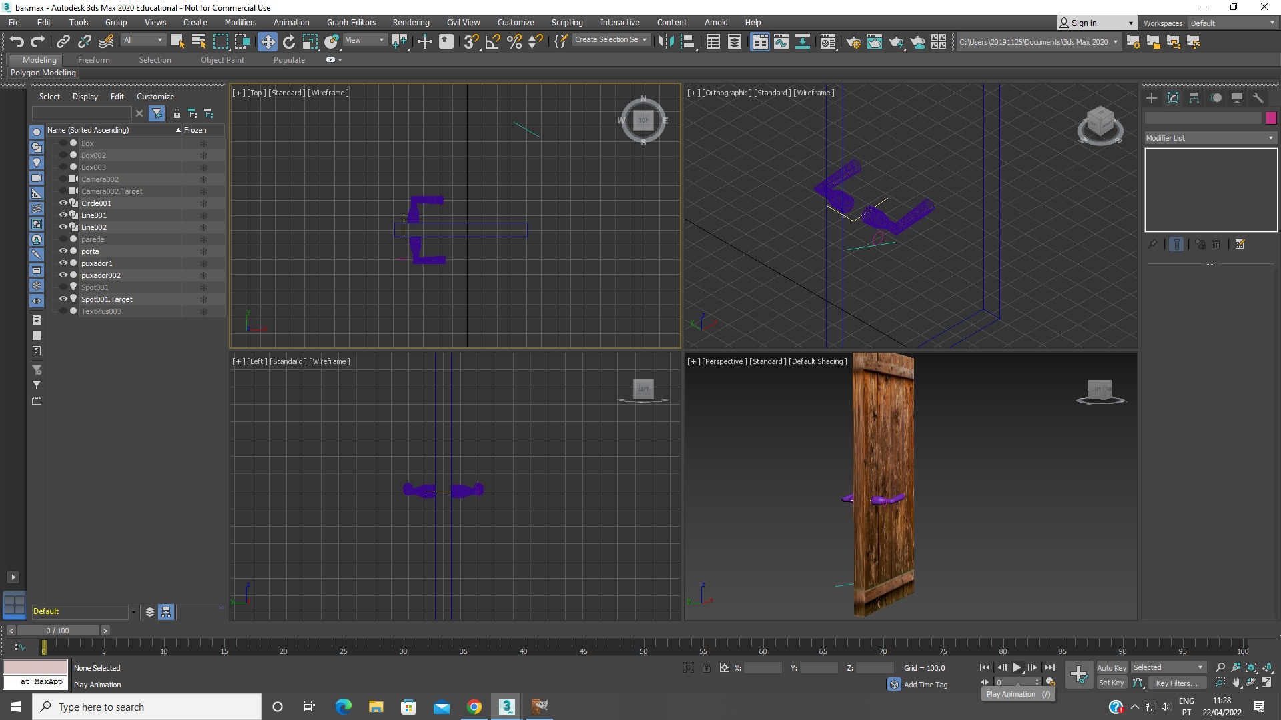Open the project path dropdown
The height and width of the screenshot is (720, 1281).
(1038, 42)
